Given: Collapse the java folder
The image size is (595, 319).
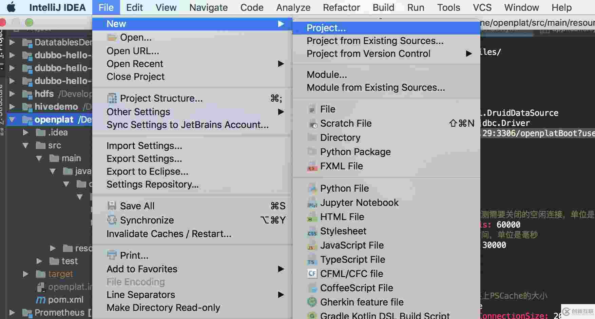Looking at the screenshot, I should tap(53, 171).
